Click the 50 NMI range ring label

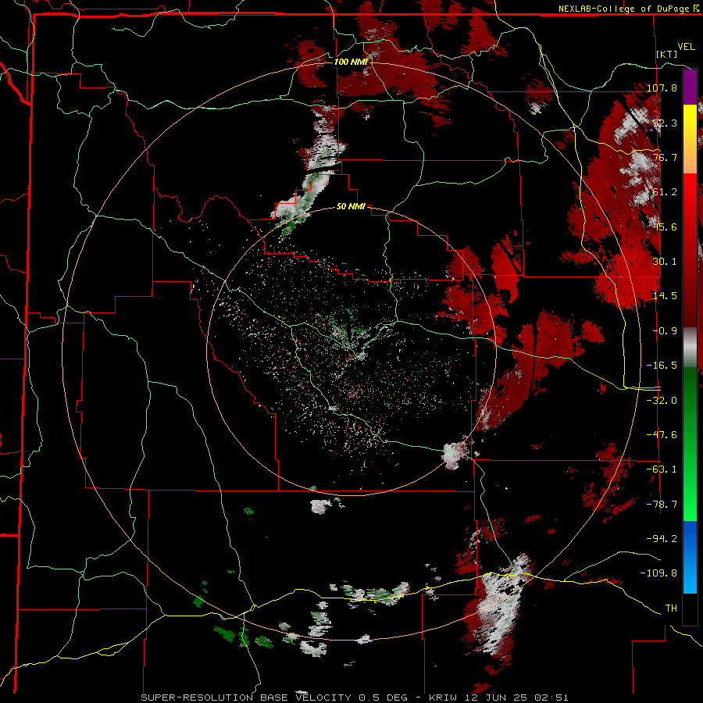point(351,207)
